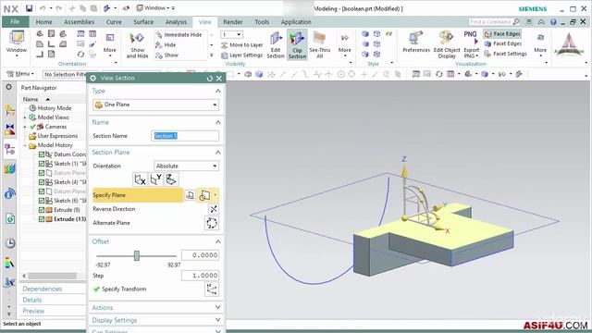
Task: Toggle checkbox for Sketch (1)
Action: click(42, 164)
